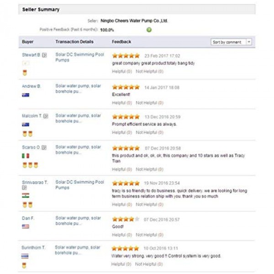Click the edit icon beside Stewart B.
The image size is (274, 274).
pyautogui.click(x=44, y=55)
